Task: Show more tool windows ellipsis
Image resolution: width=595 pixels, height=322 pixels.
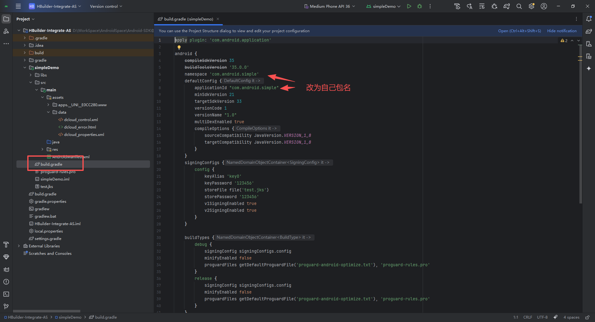Action: (x=6, y=44)
